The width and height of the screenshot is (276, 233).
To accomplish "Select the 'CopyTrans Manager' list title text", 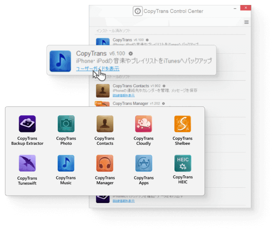I will coord(131,103).
